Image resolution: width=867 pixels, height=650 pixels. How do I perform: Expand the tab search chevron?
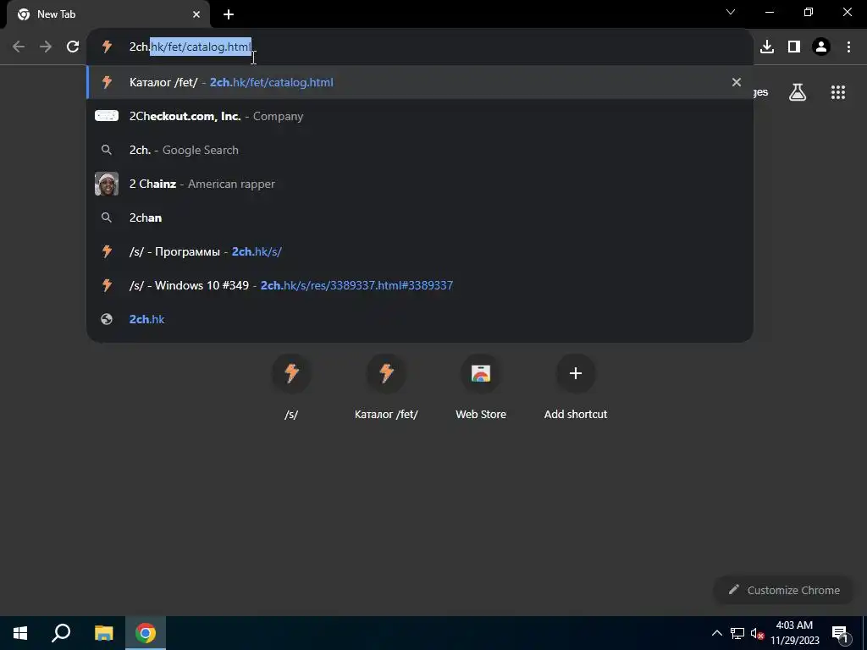731,12
